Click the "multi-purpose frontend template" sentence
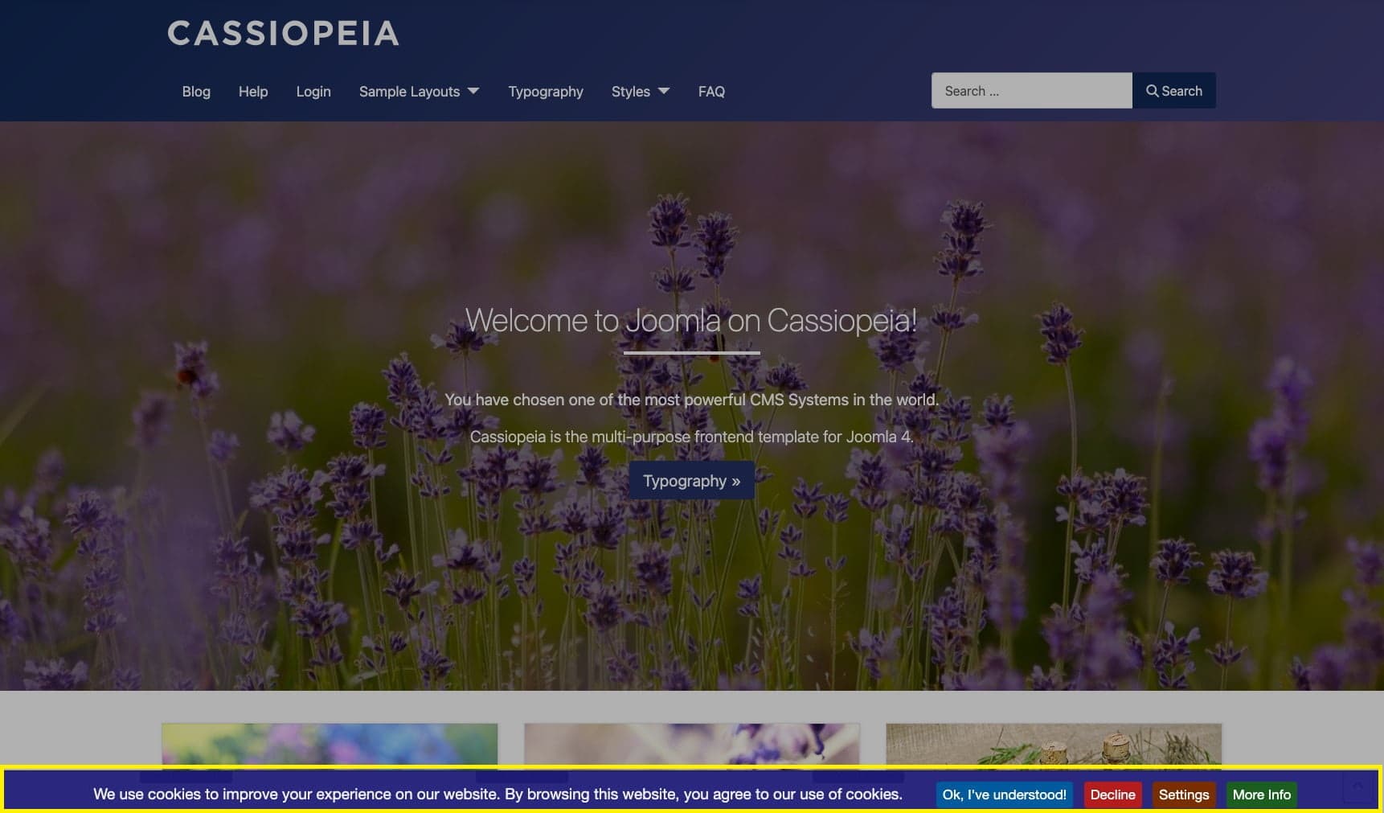Screen dimensions: 1384x813 point(691,437)
